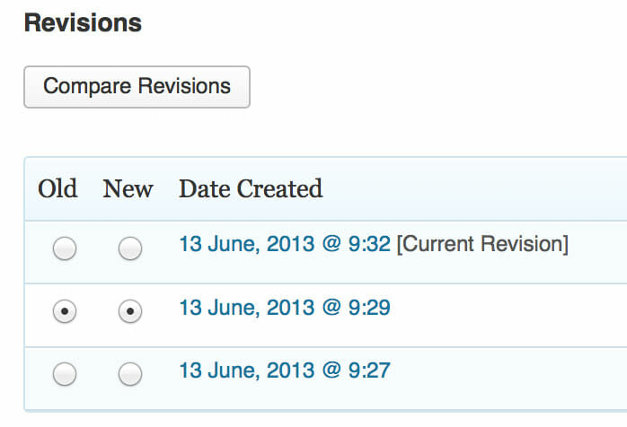Select Old radio for 9:29 revision
Image resolution: width=627 pixels, height=427 pixels.
(65, 311)
